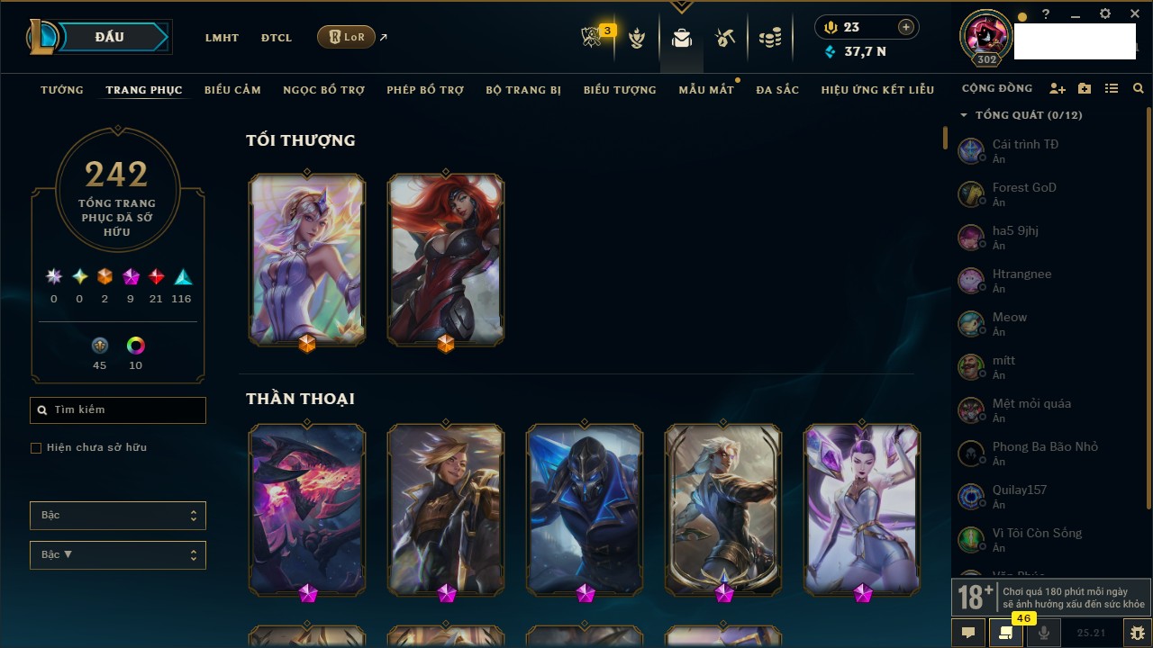Screen dimensions: 1153x648
Task: Click the Tìm kiếm search field
Action: [x=118, y=410]
